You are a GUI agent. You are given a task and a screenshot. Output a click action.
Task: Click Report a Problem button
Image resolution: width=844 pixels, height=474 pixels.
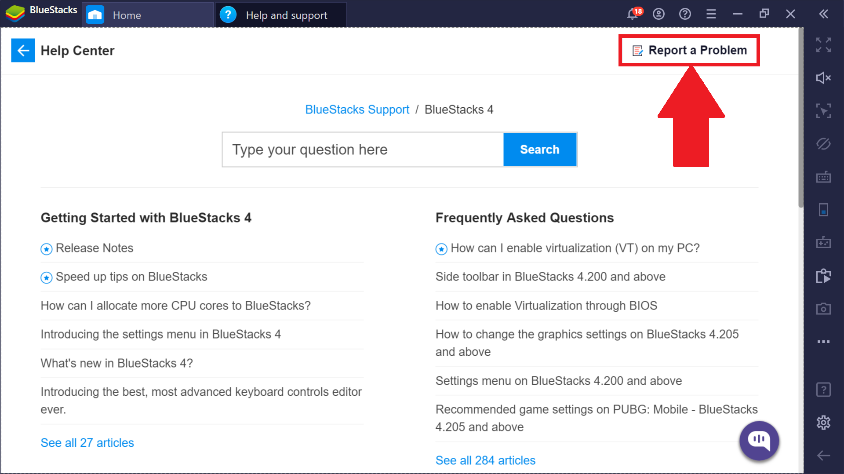pyautogui.click(x=689, y=51)
